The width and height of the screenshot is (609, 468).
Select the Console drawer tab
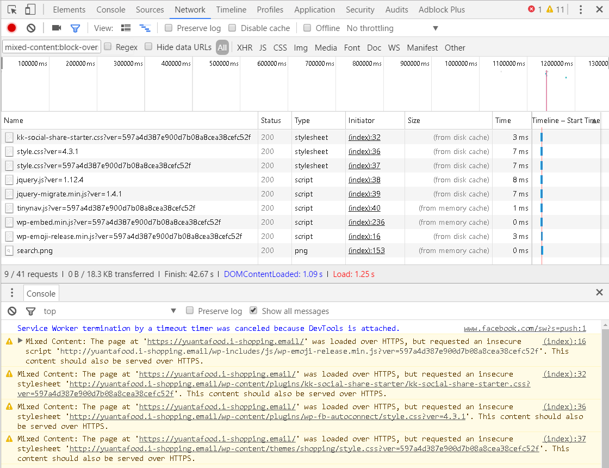coord(41,294)
